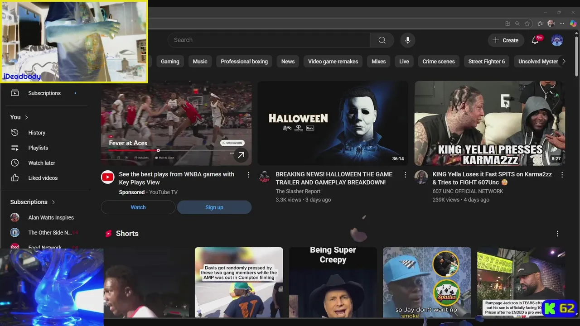Viewport: 580px width, 326px height.
Task: Select the Music filter chip
Action: [200, 62]
